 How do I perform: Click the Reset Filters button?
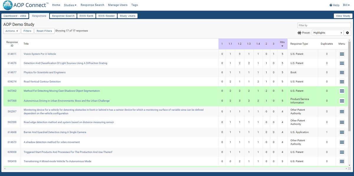click(44, 31)
